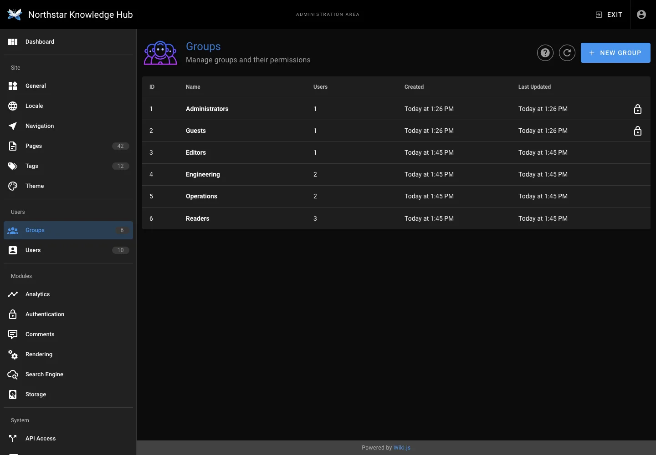Click the Storage icon
The height and width of the screenshot is (455, 656).
13,394
